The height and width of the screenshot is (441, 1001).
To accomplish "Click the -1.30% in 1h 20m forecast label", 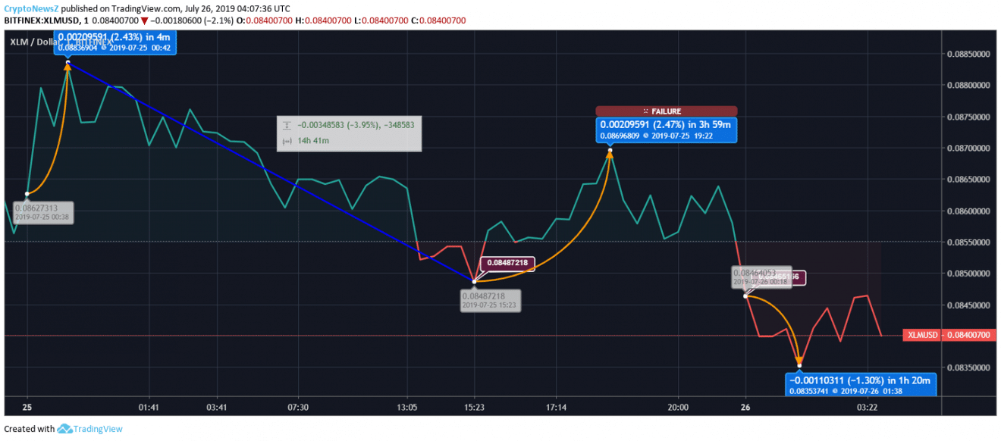I will [x=861, y=385].
